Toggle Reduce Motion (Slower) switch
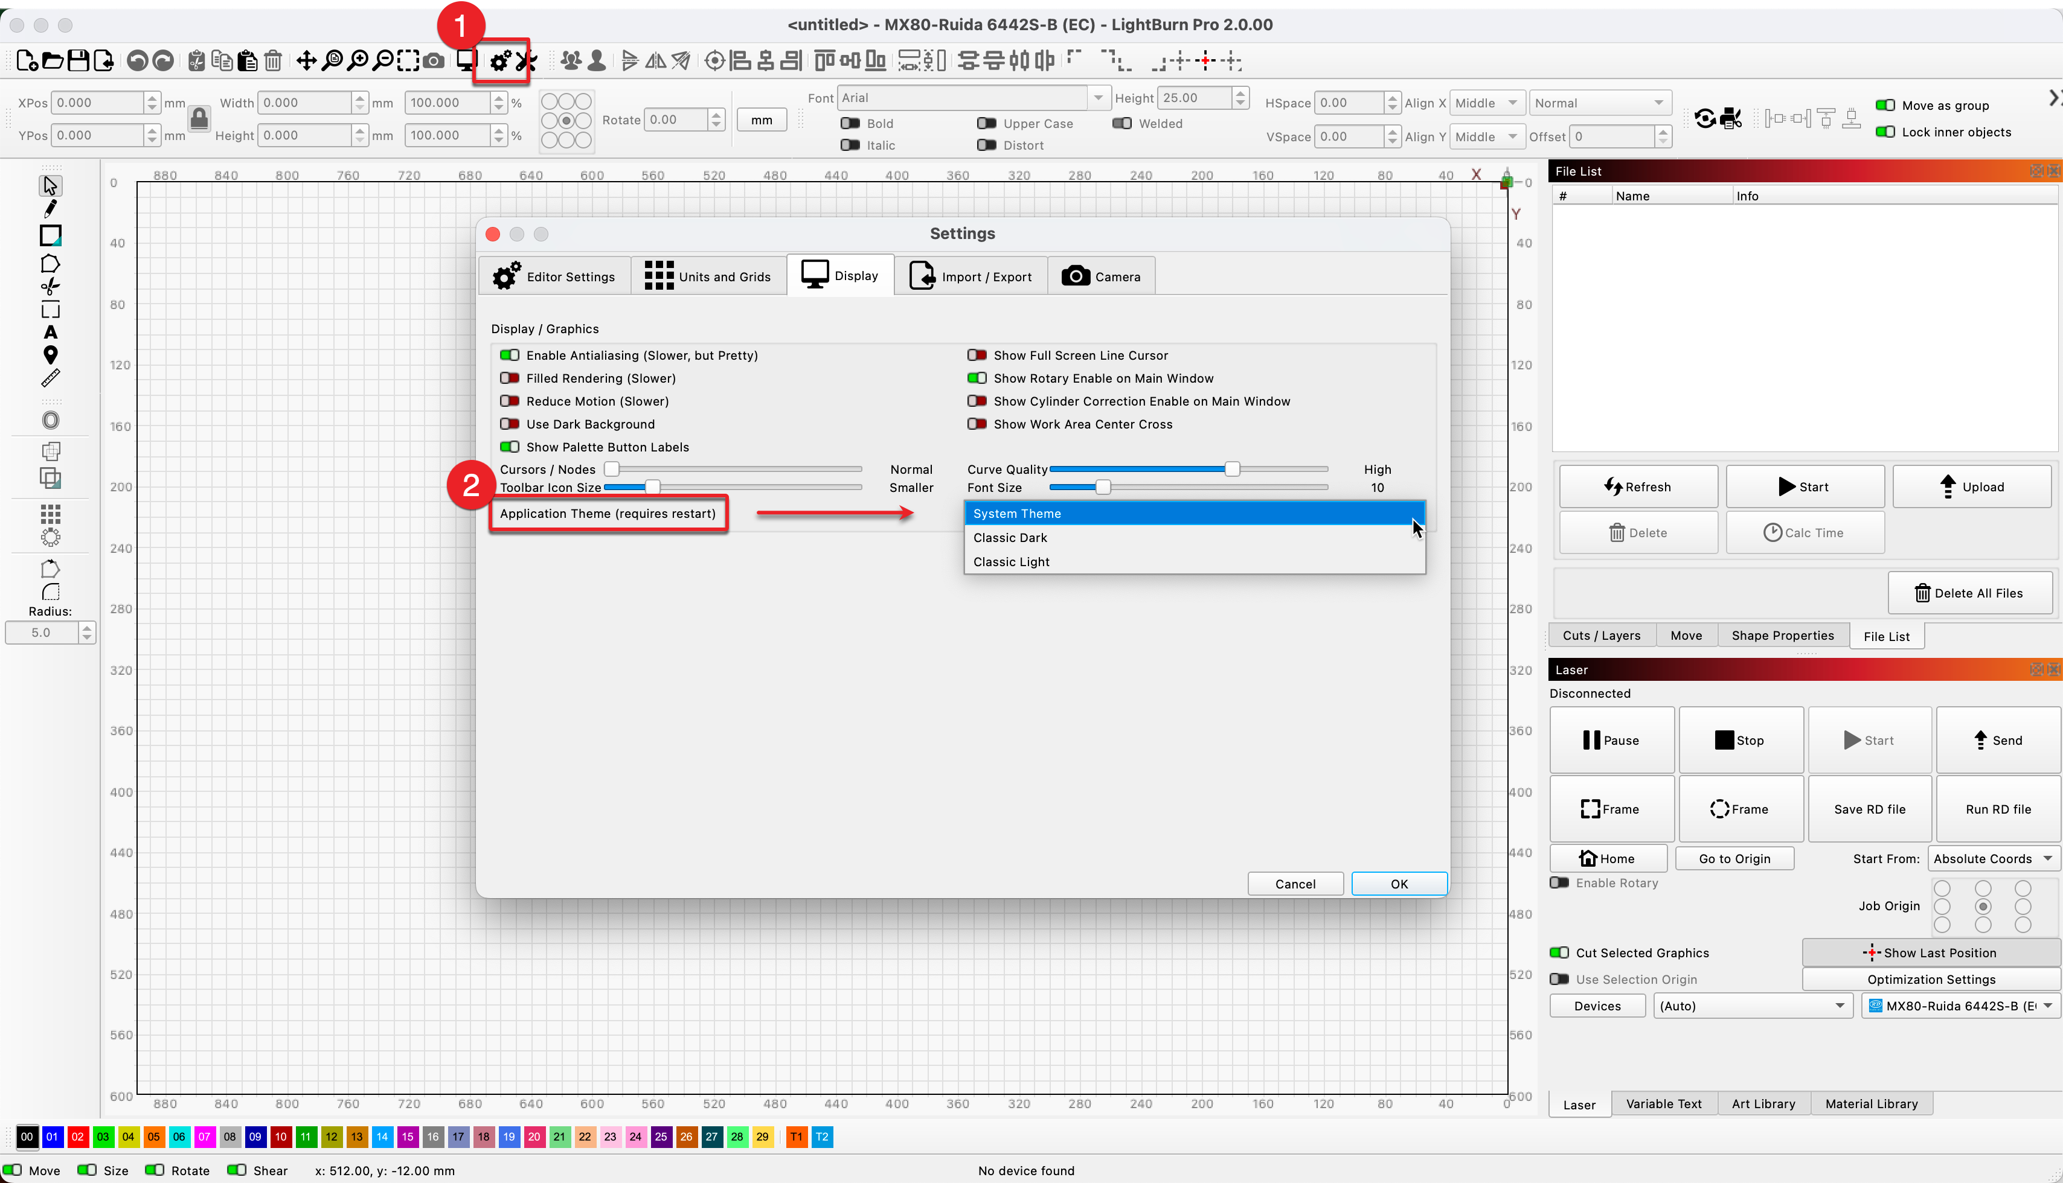This screenshot has height=1183, width=2063. (x=510, y=401)
